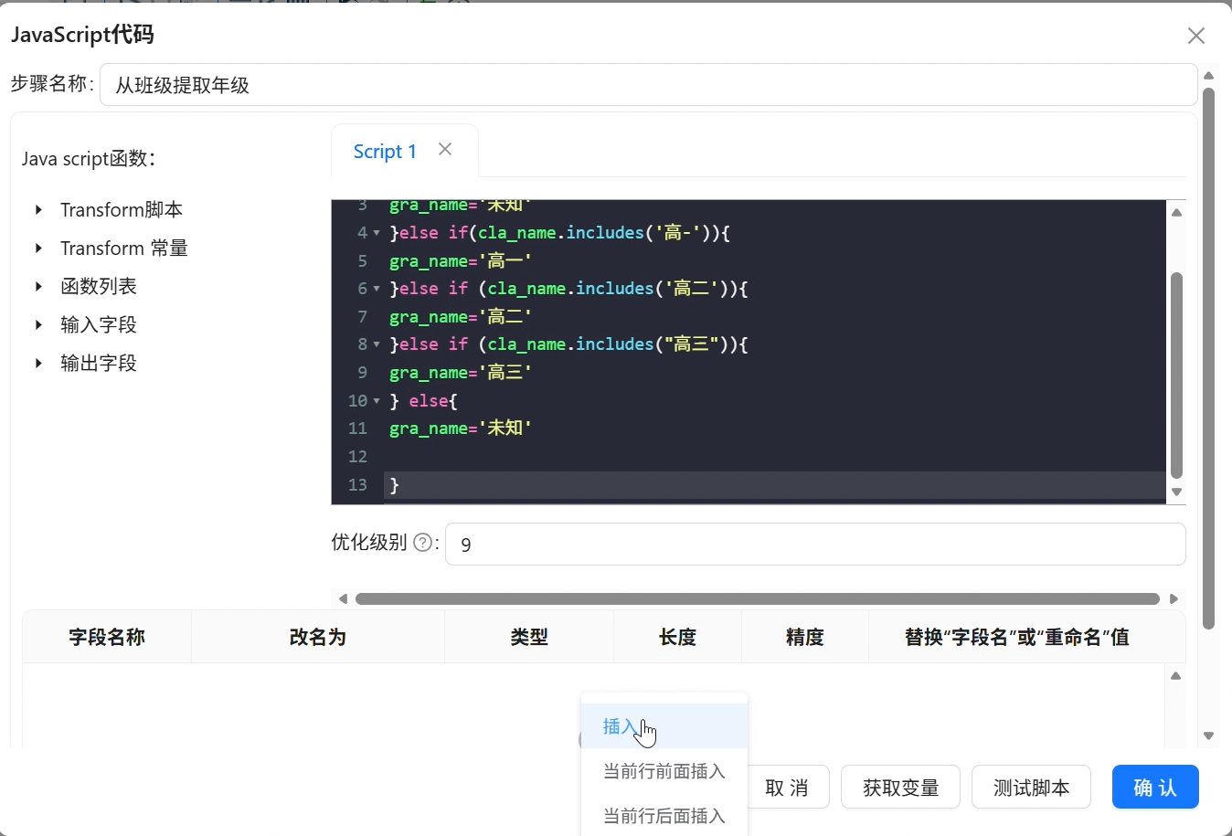Fold code block at line 8
The image size is (1232, 836).
point(376,344)
